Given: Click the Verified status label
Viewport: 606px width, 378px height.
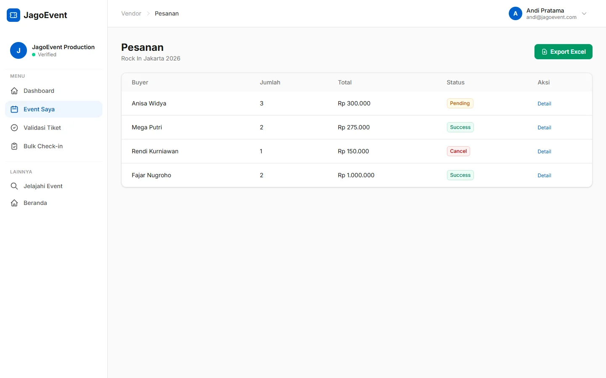Looking at the screenshot, I should [47, 55].
